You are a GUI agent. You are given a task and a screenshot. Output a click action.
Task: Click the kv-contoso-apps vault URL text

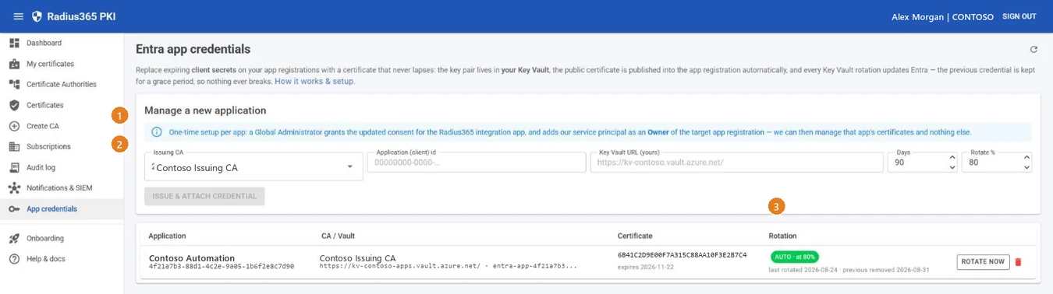(x=448, y=267)
